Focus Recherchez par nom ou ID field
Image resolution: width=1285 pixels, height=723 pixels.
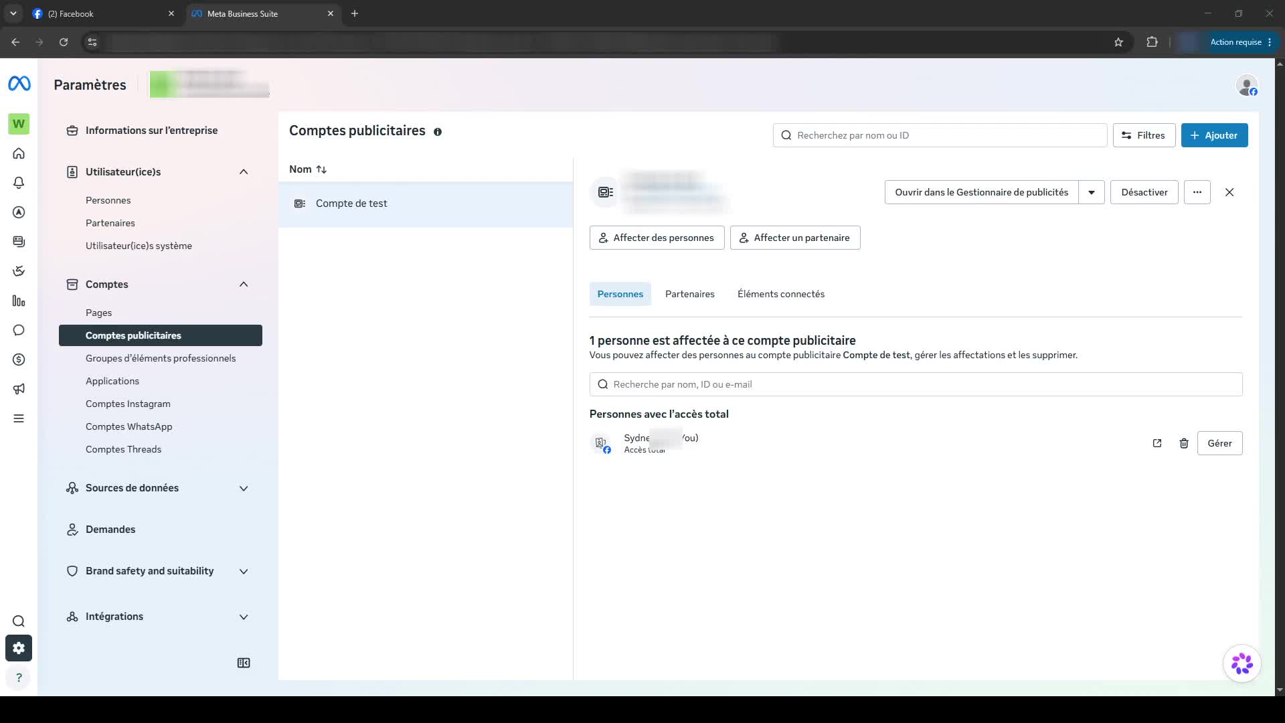click(940, 135)
